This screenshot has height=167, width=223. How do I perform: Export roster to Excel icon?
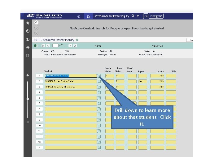click(36, 45)
